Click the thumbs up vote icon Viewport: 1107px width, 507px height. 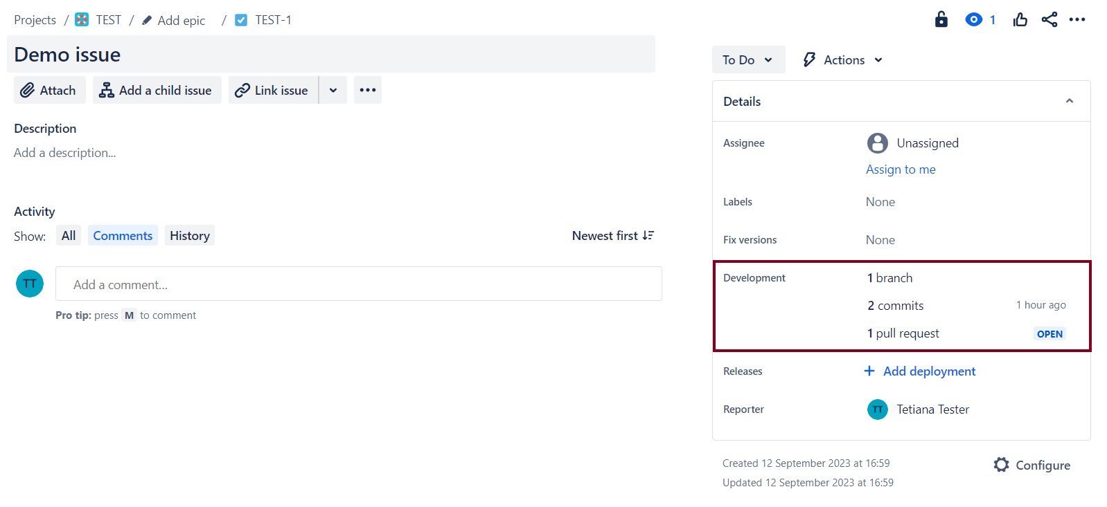click(1020, 19)
